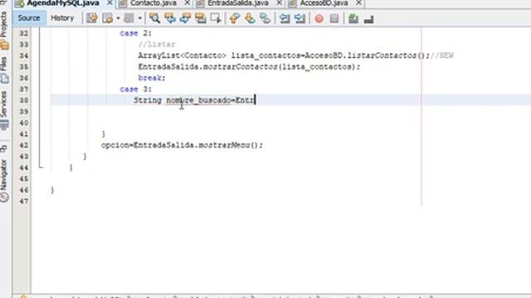Click Find Previous Occurrence icon
The height and width of the screenshot is (298, 531).
tap(170, 18)
